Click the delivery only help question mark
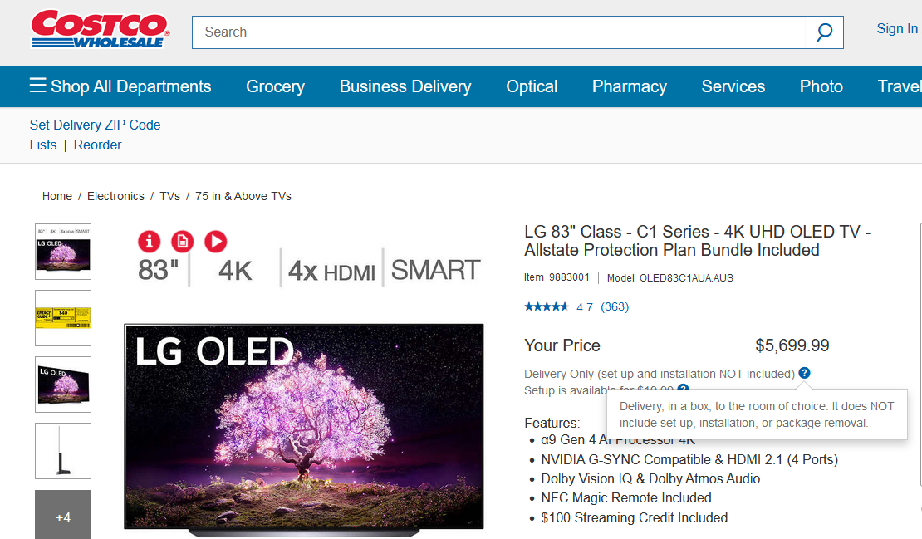This screenshot has width=922, height=539. [x=804, y=373]
